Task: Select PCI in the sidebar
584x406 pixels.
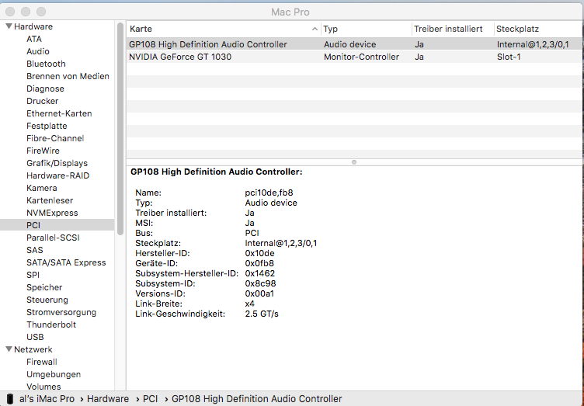Action: [57, 225]
